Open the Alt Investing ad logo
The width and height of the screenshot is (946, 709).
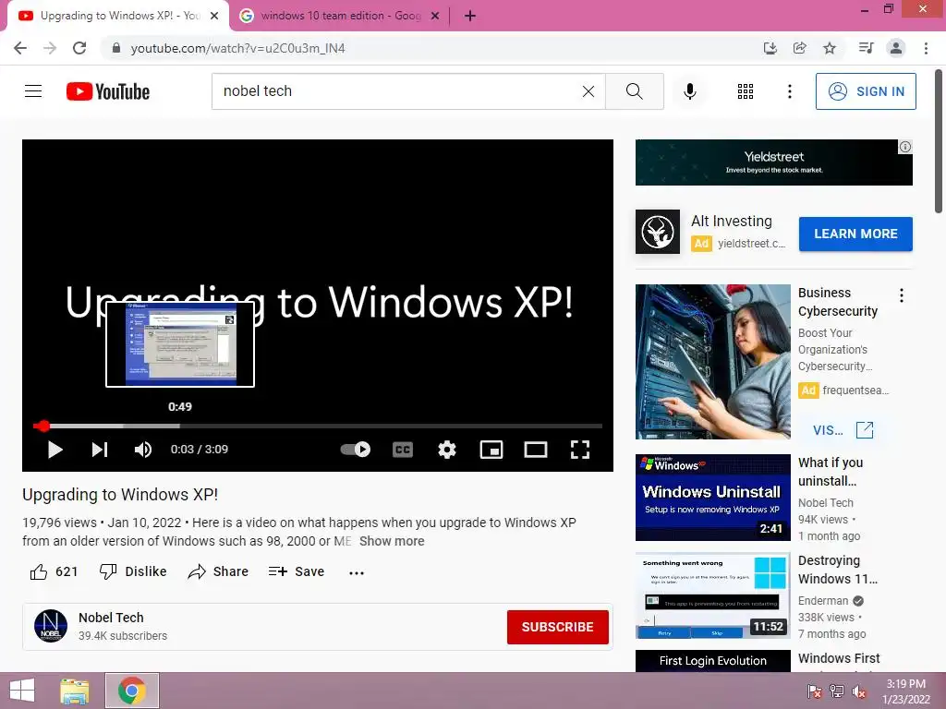658,232
